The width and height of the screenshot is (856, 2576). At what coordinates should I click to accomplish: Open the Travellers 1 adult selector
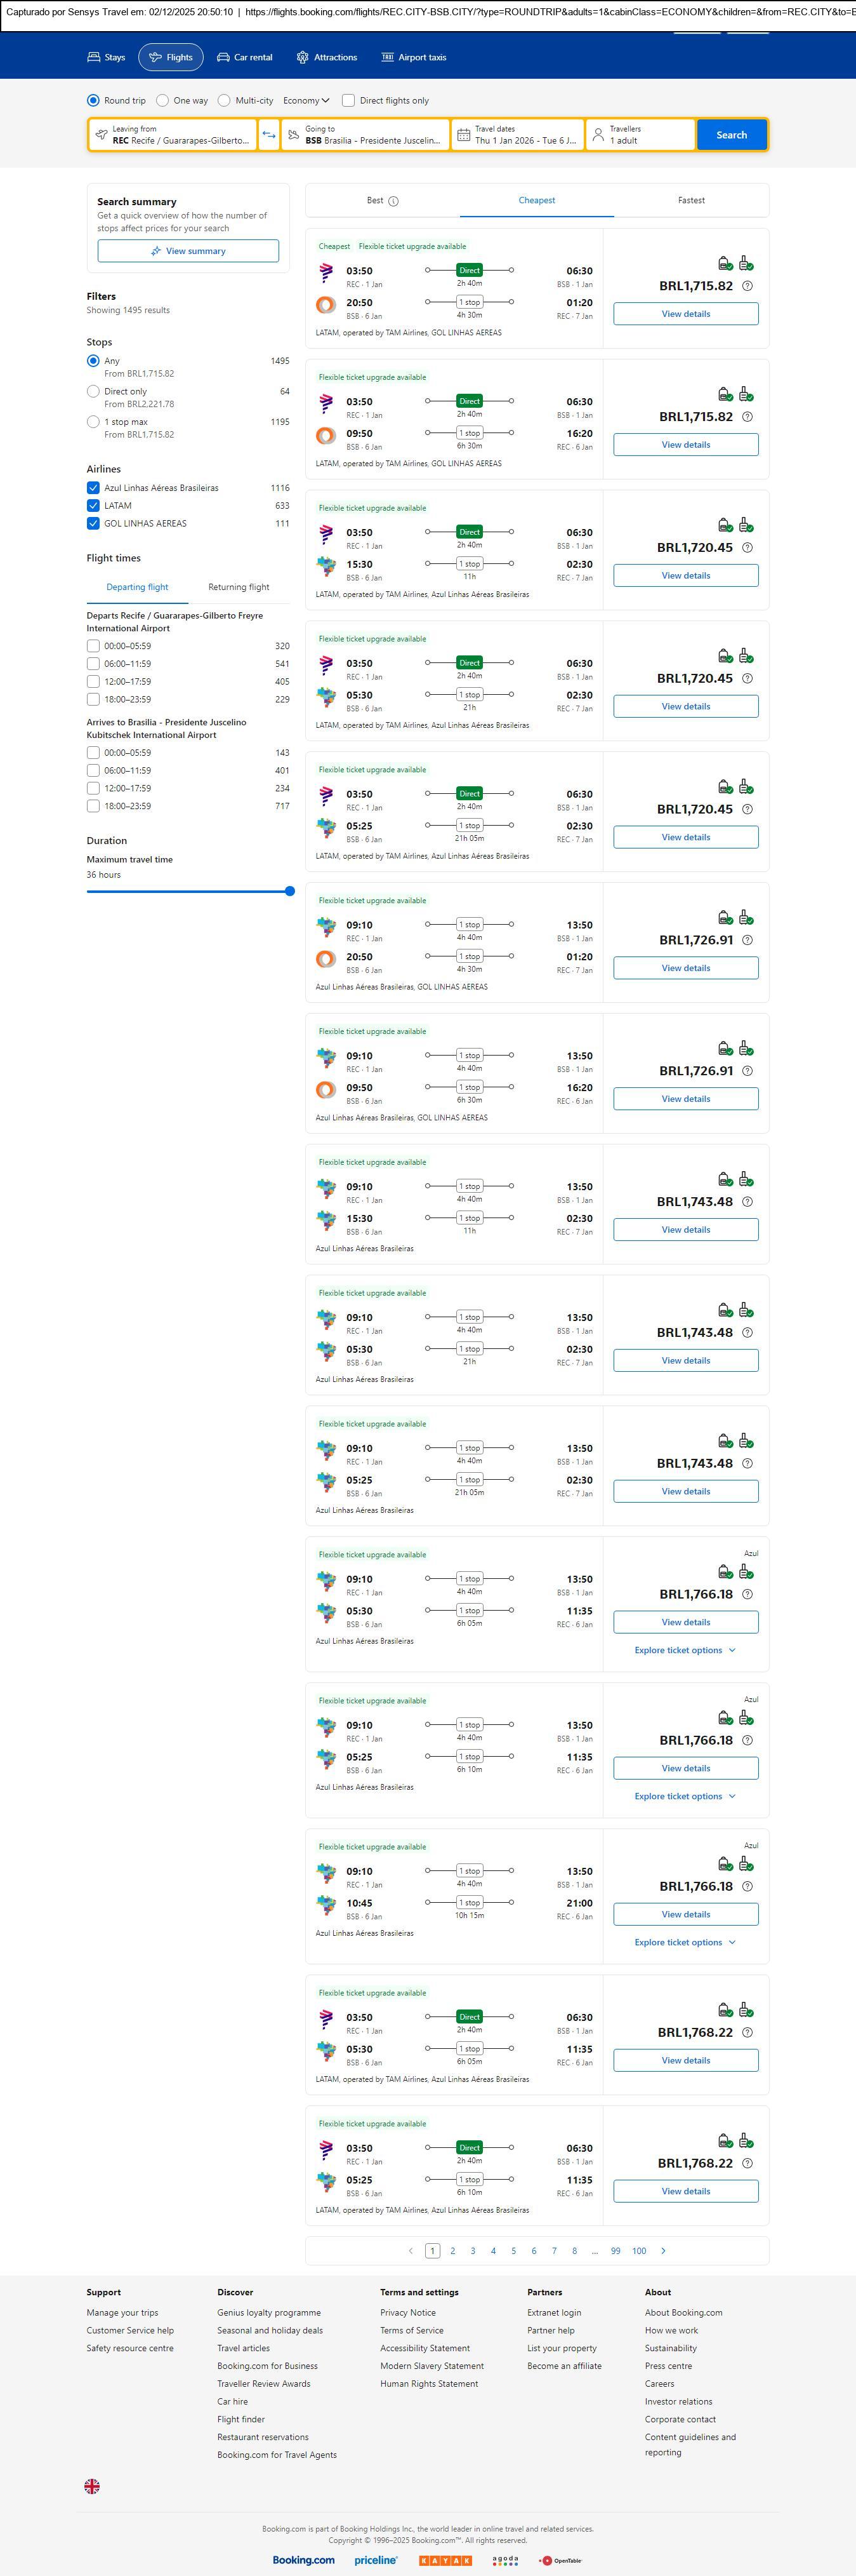tap(640, 135)
